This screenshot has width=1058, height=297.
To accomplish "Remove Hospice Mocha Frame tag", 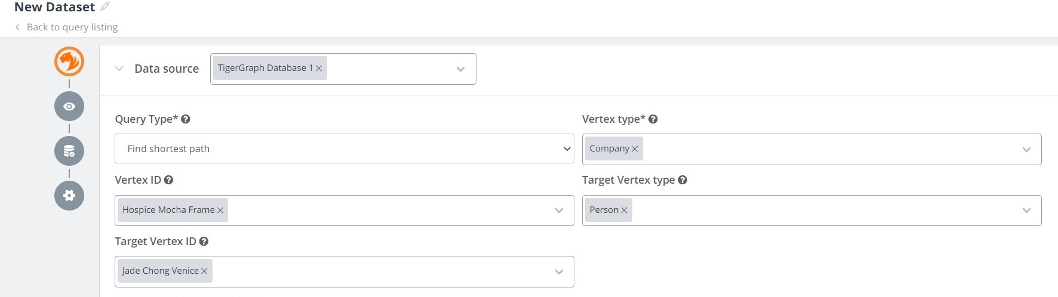I will coord(220,211).
